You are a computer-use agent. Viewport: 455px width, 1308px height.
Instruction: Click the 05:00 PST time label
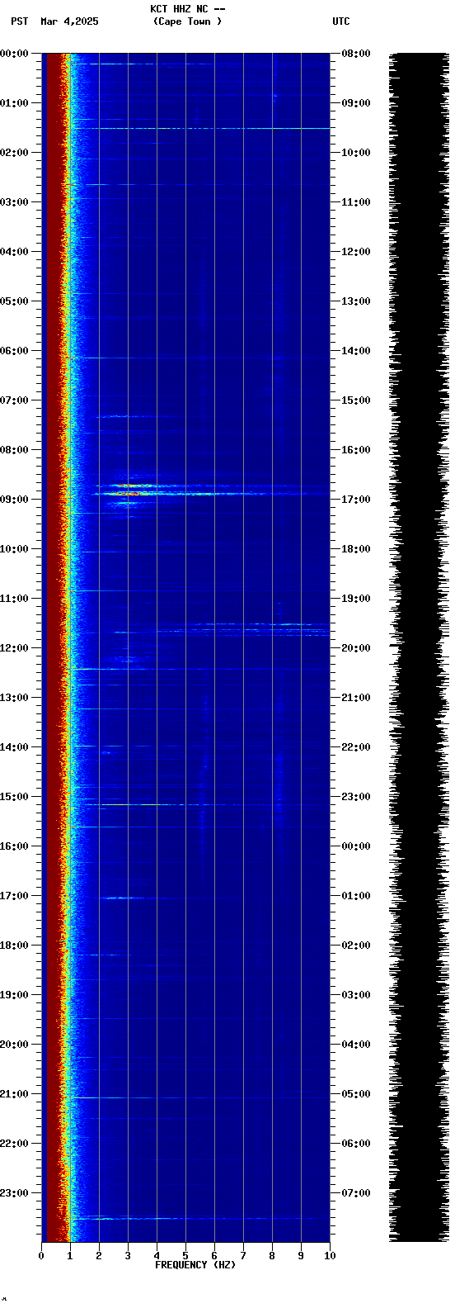14,301
